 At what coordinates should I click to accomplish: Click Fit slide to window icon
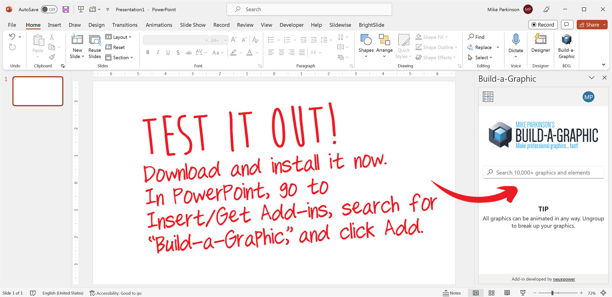click(603, 293)
